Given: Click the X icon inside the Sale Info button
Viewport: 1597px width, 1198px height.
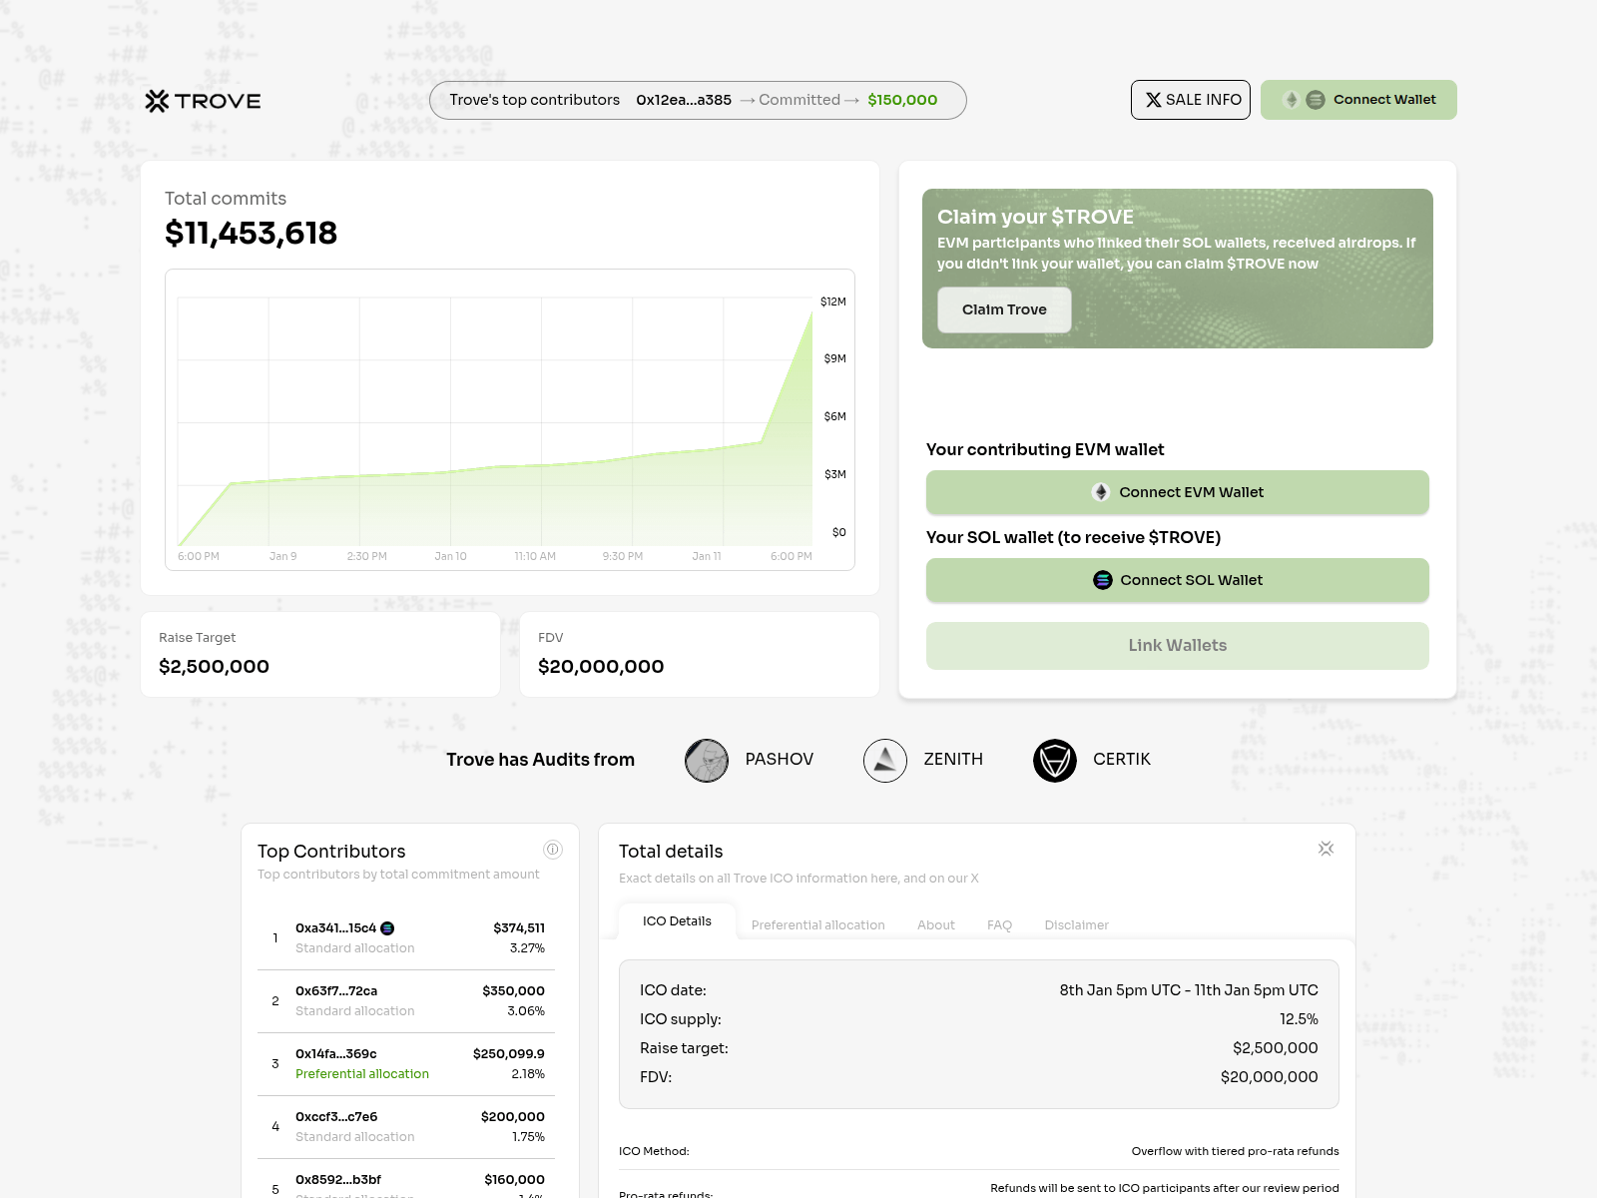Looking at the screenshot, I should point(1155,99).
